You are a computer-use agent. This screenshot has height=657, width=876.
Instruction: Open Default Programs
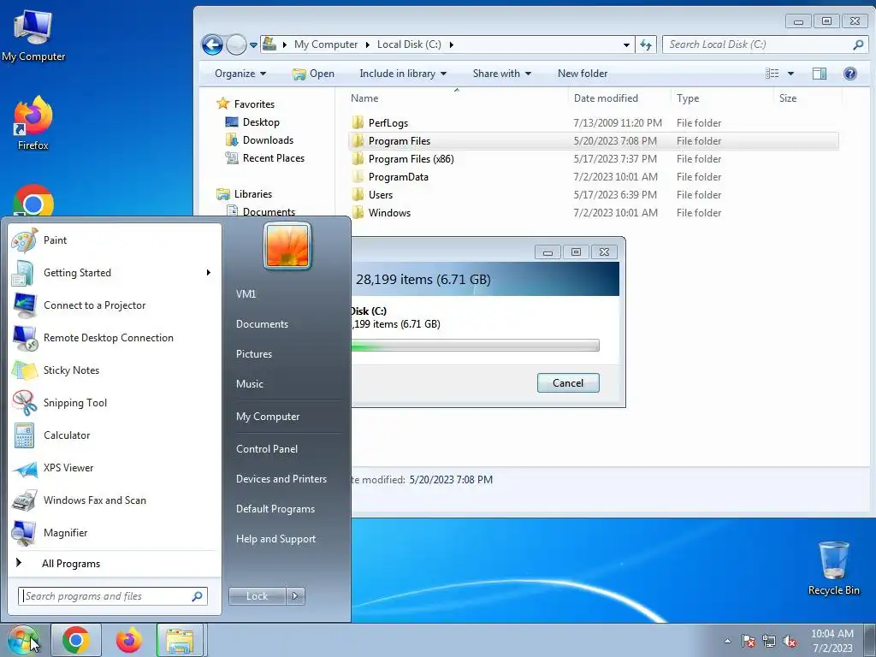[275, 509]
